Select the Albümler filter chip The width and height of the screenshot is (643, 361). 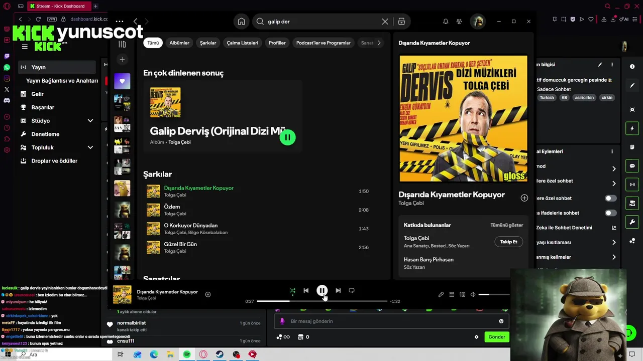[179, 43]
